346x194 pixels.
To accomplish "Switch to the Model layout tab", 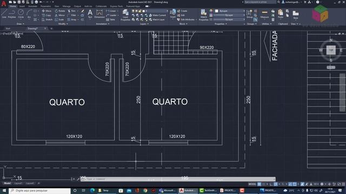I will [x=7, y=183].
